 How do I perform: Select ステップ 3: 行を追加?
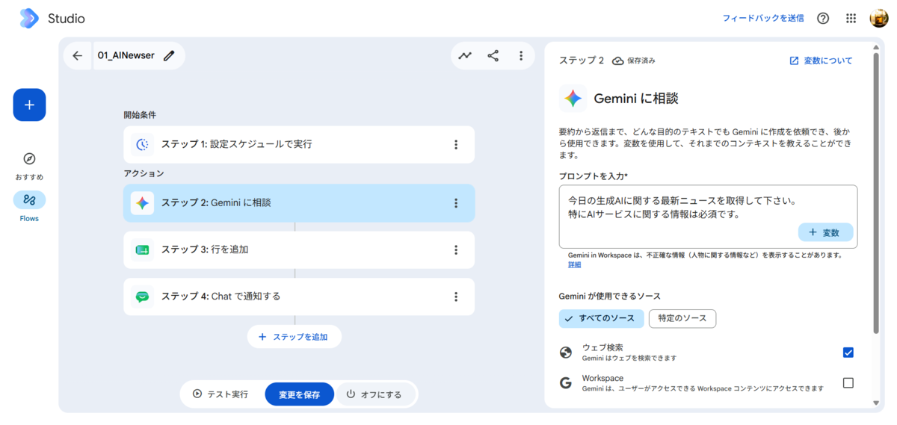point(299,249)
